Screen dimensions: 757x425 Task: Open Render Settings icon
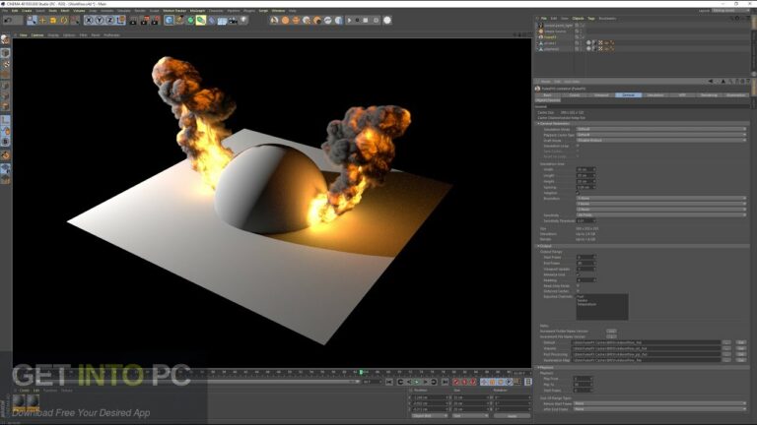[x=155, y=21]
